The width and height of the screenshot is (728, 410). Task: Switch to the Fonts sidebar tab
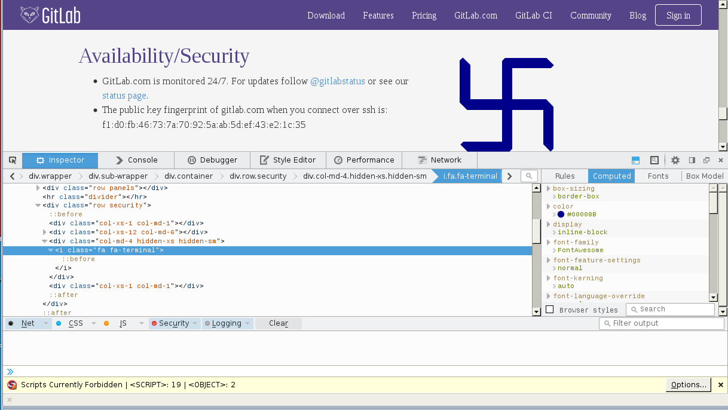pos(658,176)
